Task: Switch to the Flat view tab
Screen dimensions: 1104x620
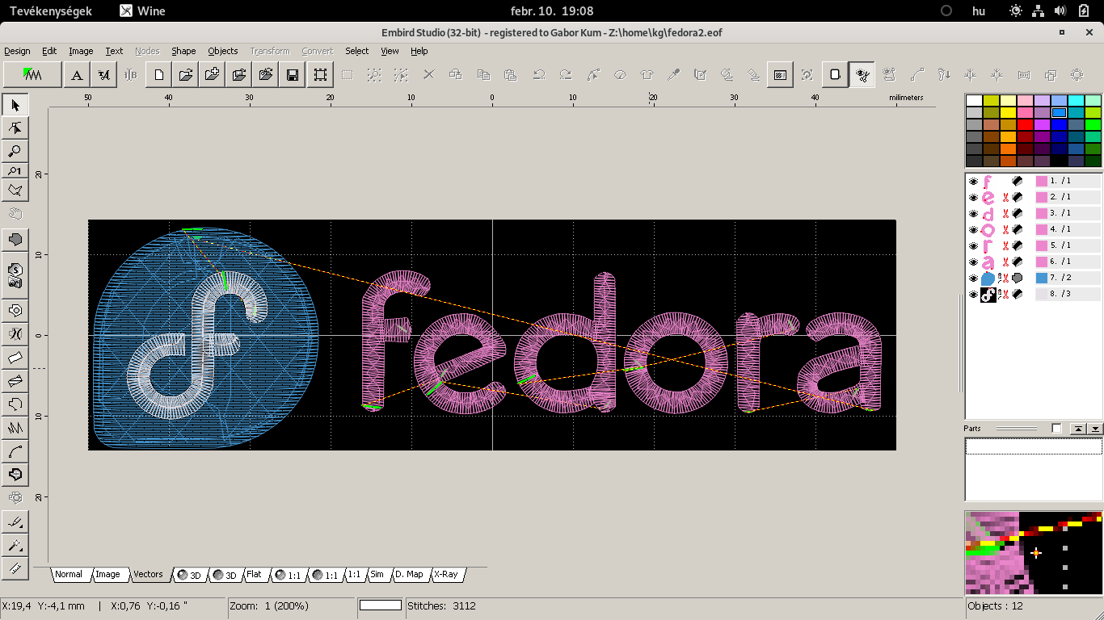Action: coord(255,575)
